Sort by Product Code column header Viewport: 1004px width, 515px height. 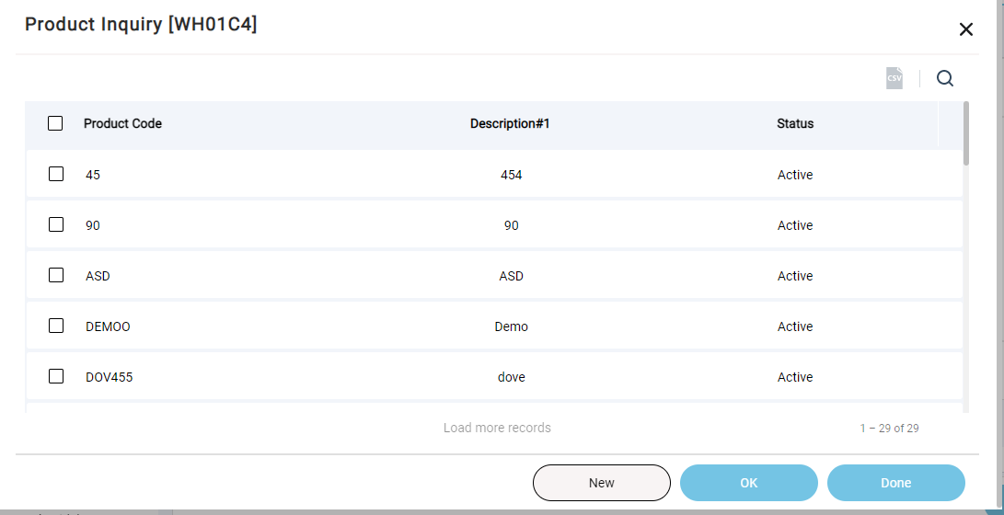pyautogui.click(x=123, y=123)
